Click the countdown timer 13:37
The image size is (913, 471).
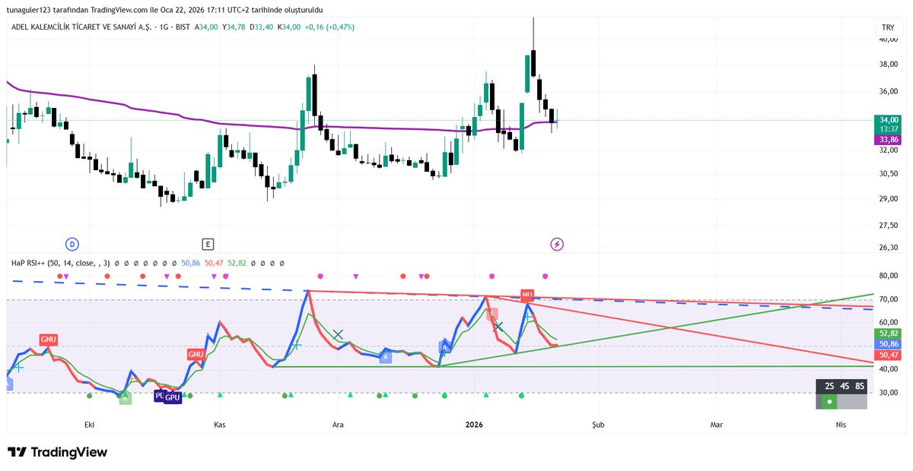(889, 130)
